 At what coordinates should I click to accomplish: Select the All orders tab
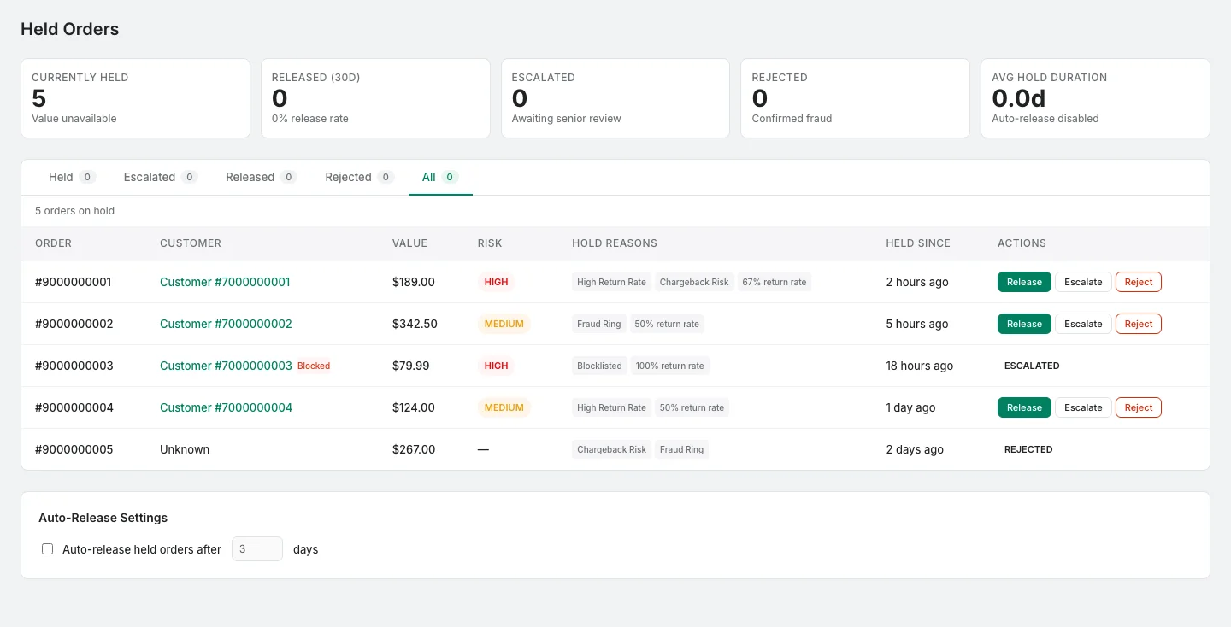tap(439, 177)
